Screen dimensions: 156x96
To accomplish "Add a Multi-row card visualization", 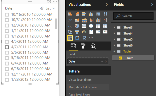I will pos(91,32).
